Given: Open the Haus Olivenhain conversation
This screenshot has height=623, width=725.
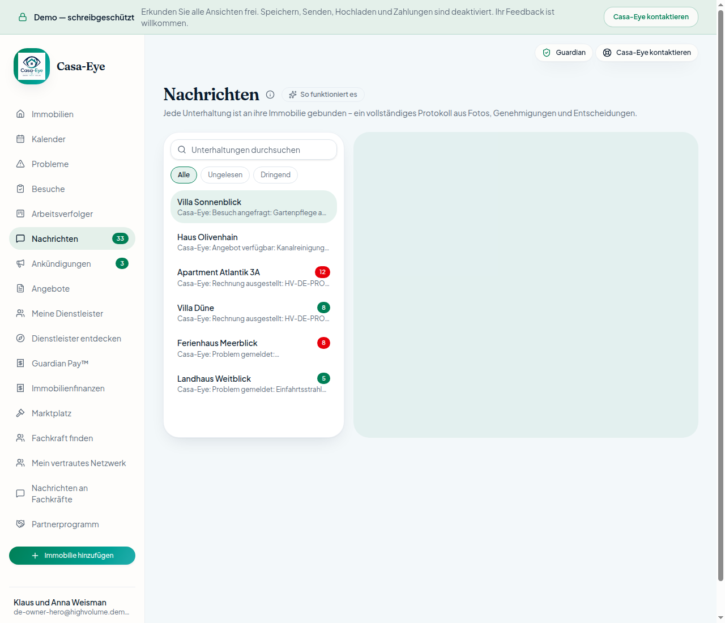Looking at the screenshot, I should (254, 242).
